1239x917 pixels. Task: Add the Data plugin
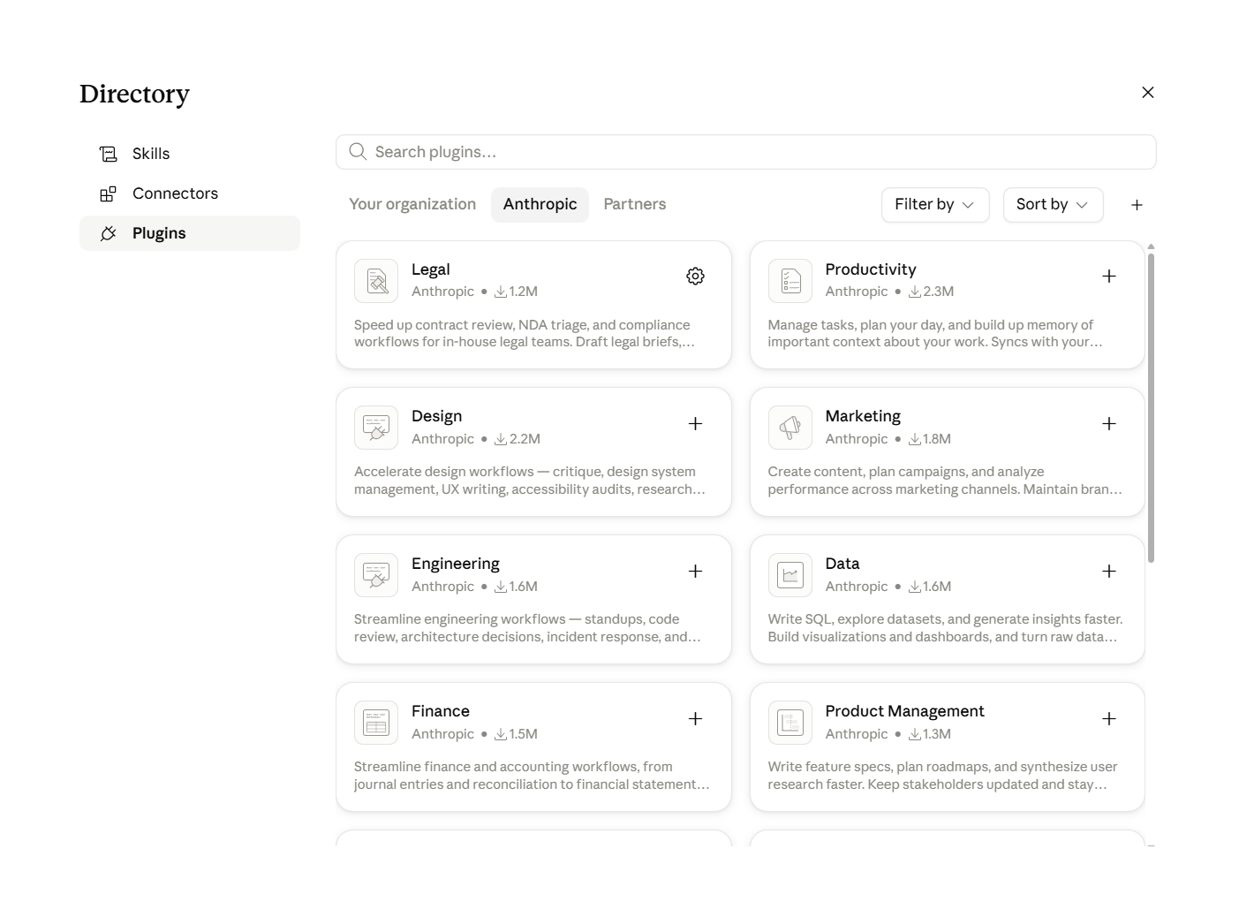(x=1109, y=572)
